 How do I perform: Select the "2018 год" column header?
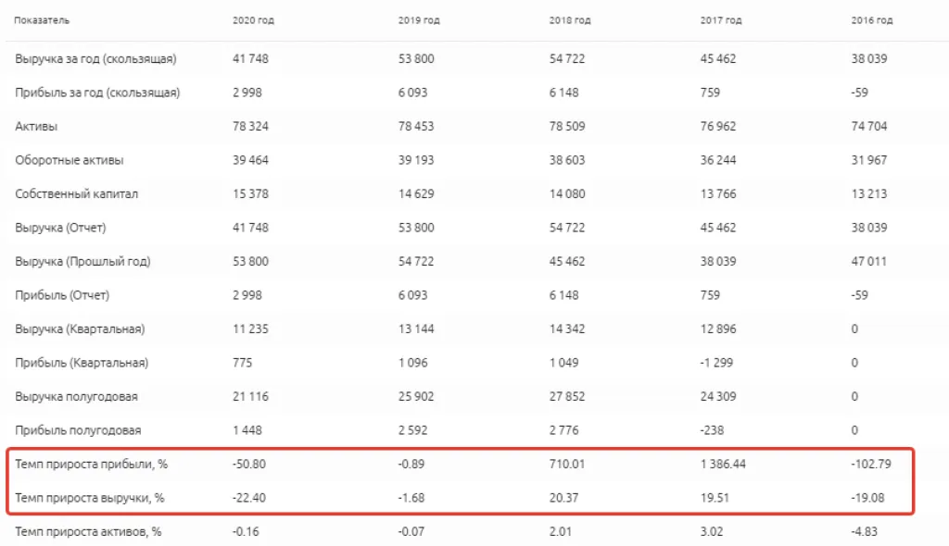[570, 20]
